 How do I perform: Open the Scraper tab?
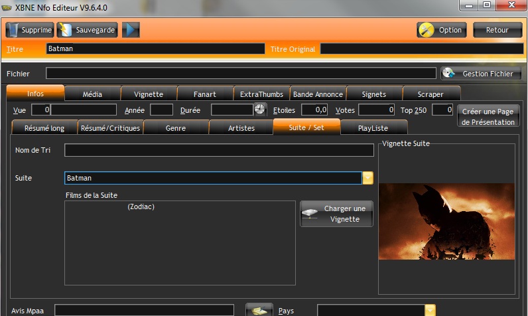(430, 94)
